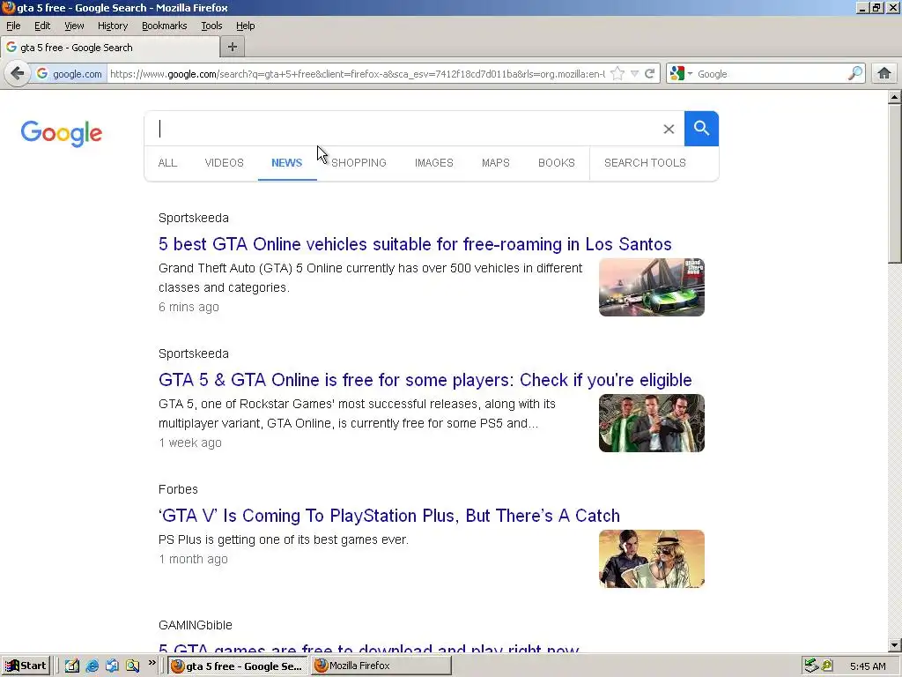Viewport: 902px width, 677px height.
Task: Click the Firefox Google search box field
Action: point(771,74)
